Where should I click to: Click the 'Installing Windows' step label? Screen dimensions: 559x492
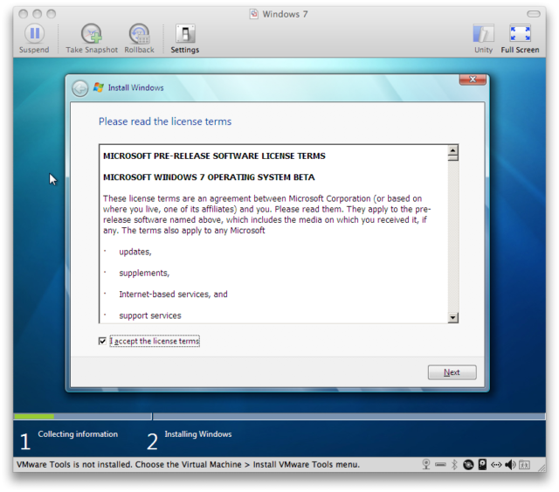tap(198, 434)
